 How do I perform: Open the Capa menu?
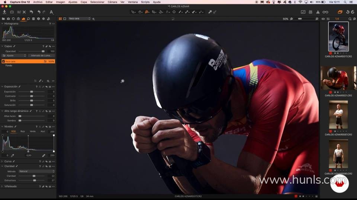point(84,2)
